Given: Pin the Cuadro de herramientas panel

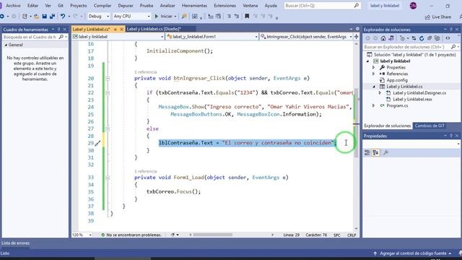Looking at the screenshot, I should 58,30.
